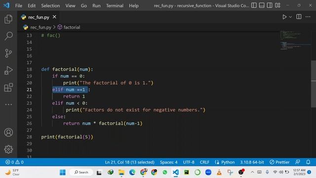This screenshot has width=316, height=178.
Task: Click the VS Code logo icon
Action: 6,5
